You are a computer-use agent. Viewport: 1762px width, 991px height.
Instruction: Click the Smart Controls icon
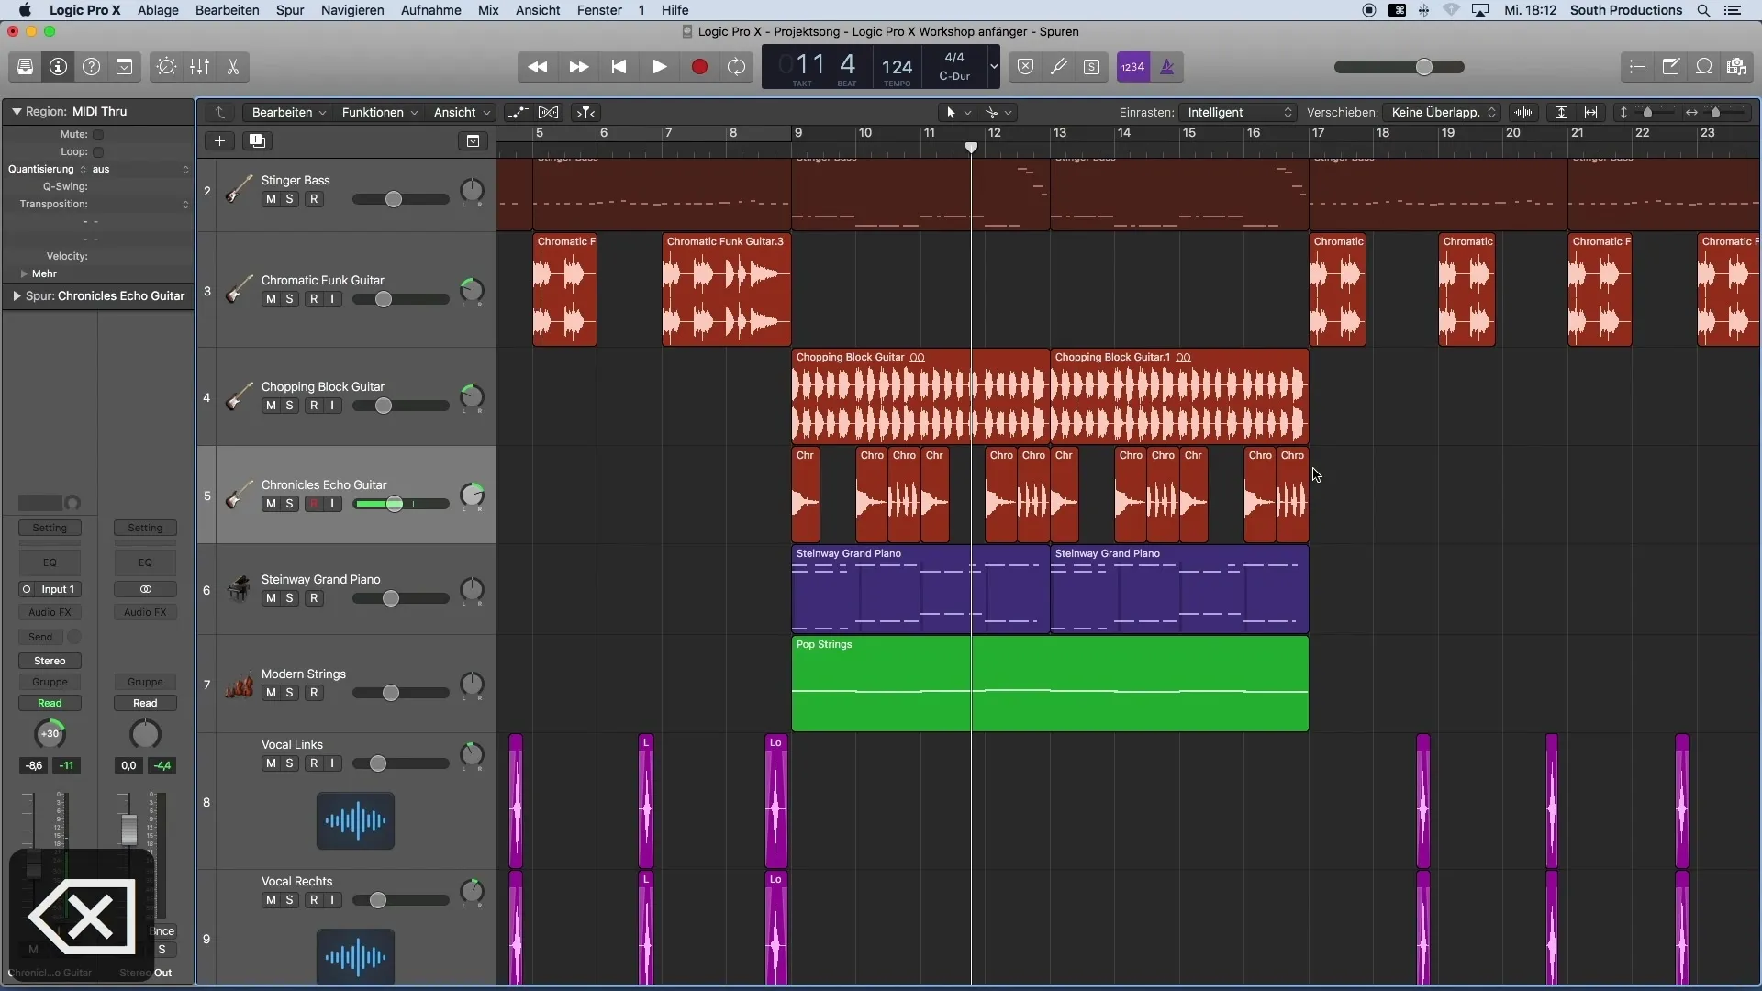[164, 67]
